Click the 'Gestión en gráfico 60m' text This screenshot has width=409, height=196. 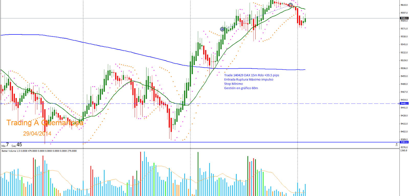241,88
